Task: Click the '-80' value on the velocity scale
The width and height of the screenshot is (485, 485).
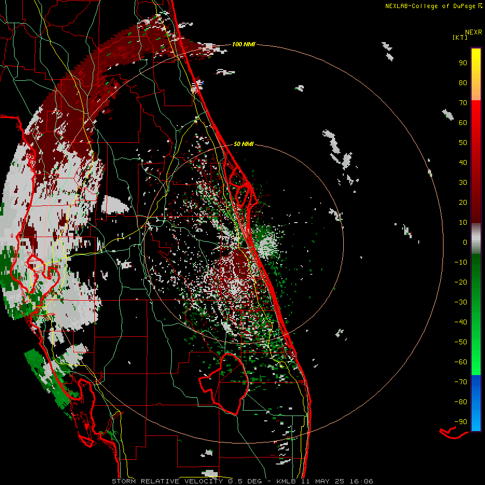Action: coord(461,402)
